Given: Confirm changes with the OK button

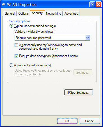Looking at the screenshot, I should pos(67,121).
